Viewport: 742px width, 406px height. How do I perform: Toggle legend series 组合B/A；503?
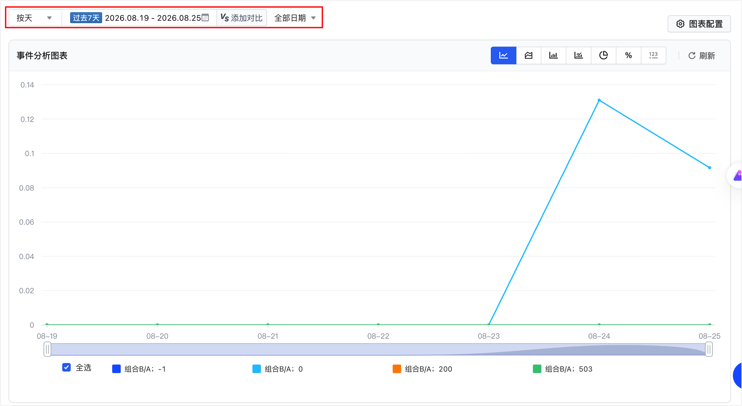[x=563, y=369]
